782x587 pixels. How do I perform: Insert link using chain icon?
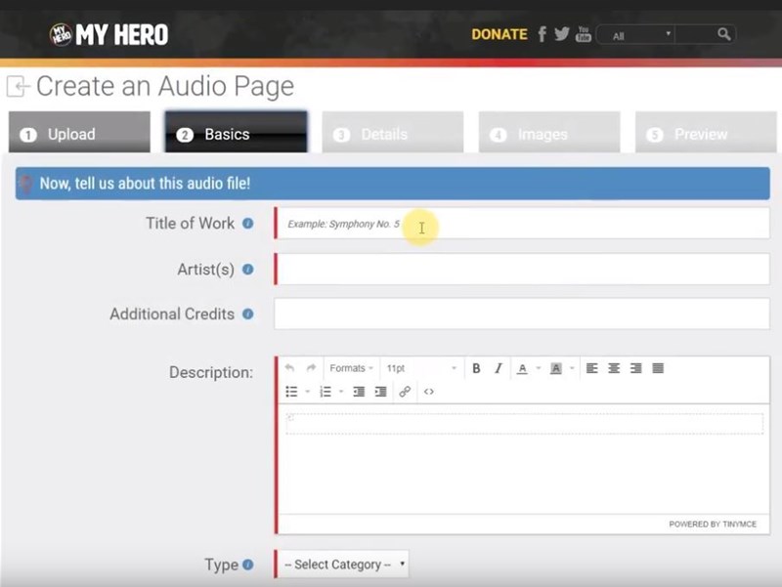(405, 392)
